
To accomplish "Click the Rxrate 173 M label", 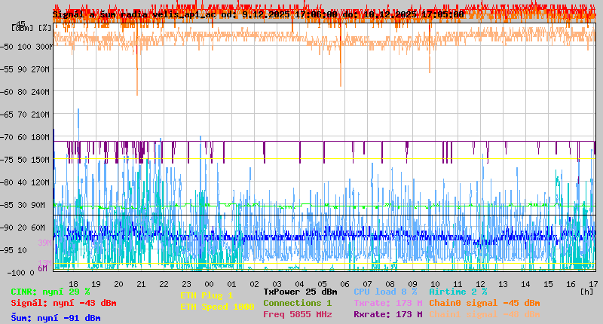I will 387,314.
